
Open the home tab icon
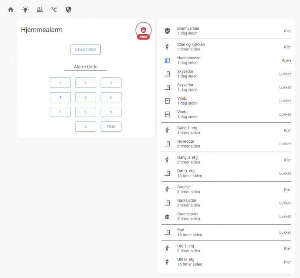pos(11,10)
